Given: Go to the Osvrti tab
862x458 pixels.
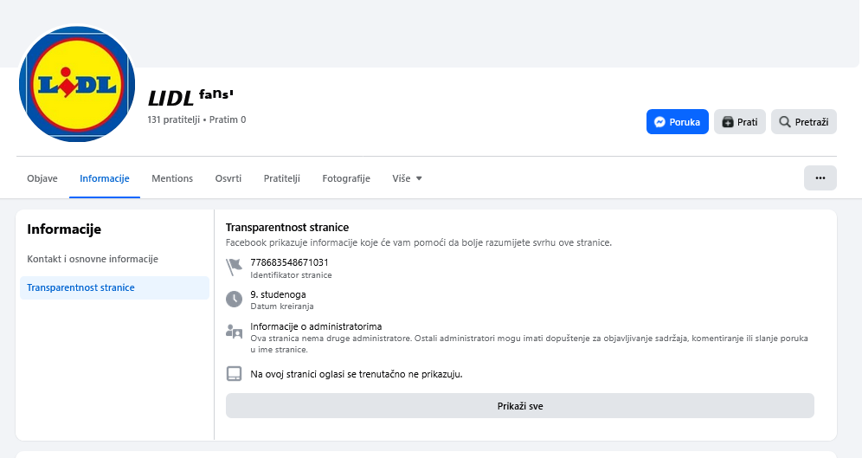Looking at the screenshot, I should [228, 178].
